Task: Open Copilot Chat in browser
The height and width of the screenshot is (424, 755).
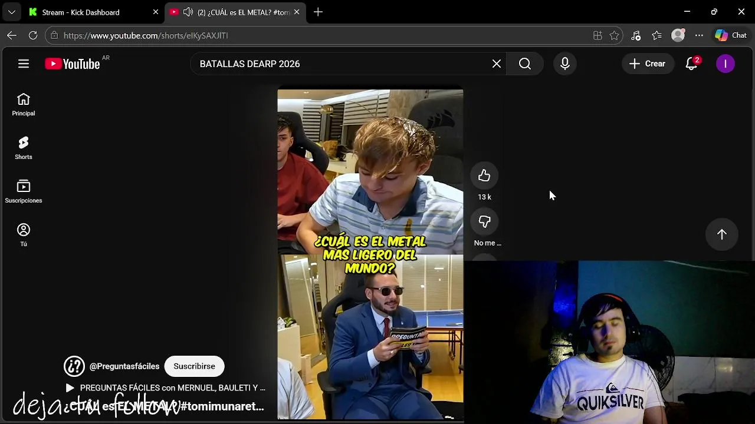Action: [x=731, y=35]
